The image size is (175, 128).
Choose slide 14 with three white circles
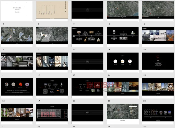point(122,61)
